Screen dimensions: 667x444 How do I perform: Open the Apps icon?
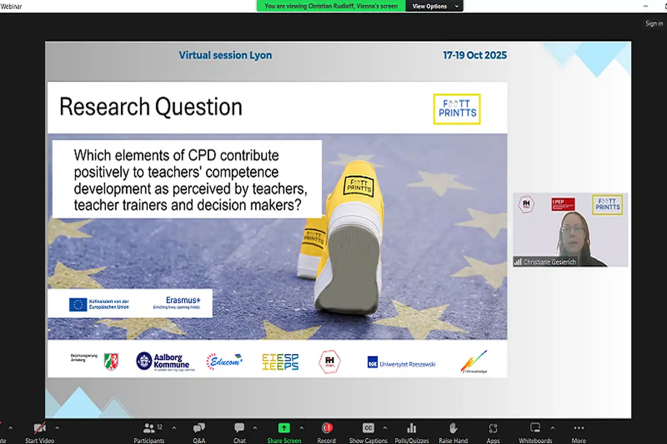point(493,428)
